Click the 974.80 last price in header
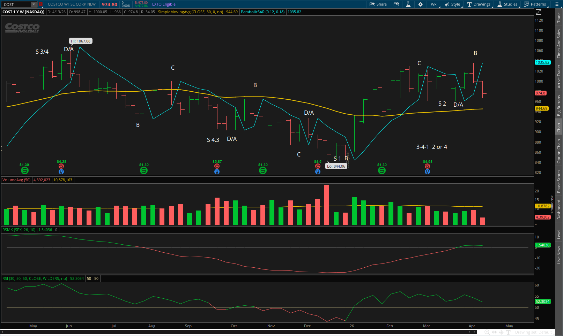This screenshot has width=563, height=336. tap(110, 5)
